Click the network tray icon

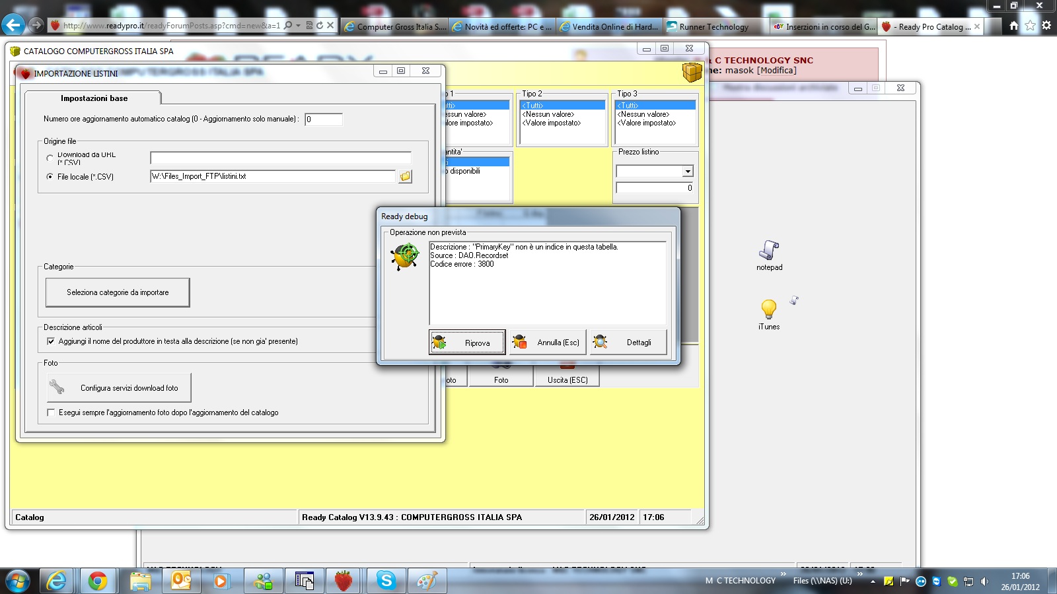[968, 581]
